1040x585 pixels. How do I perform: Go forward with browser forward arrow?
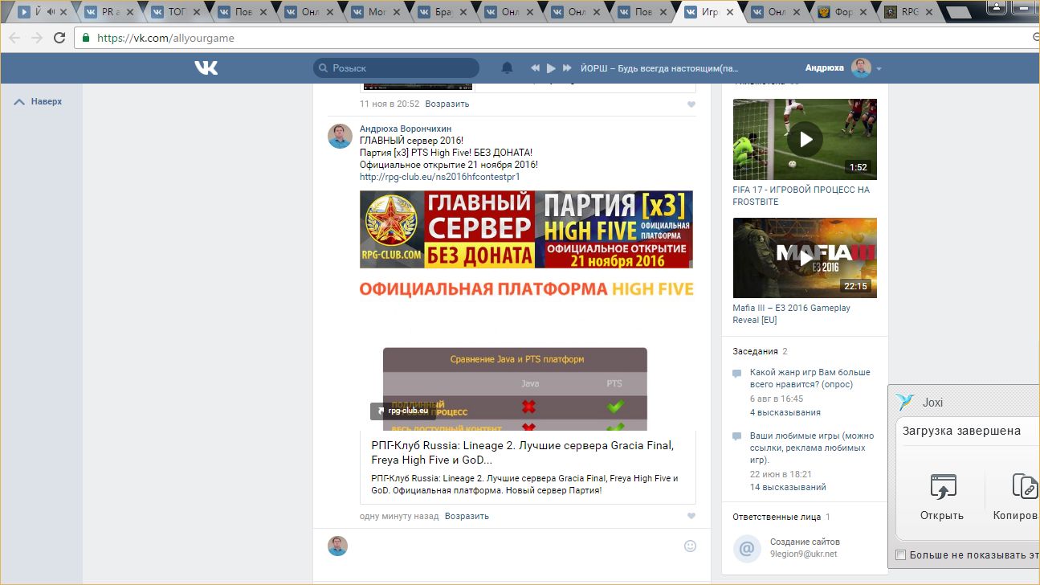coord(36,38)
